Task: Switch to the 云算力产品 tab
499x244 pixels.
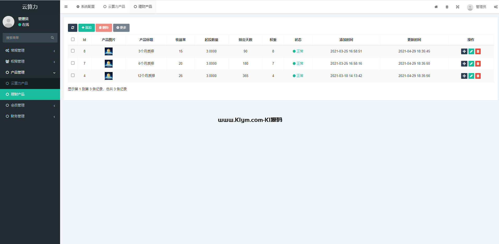Action: click(x=114, y=7)
